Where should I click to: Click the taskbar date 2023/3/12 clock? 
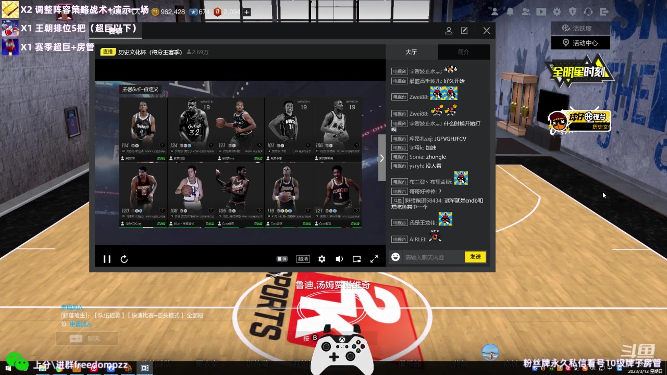[x=646, y=371]
